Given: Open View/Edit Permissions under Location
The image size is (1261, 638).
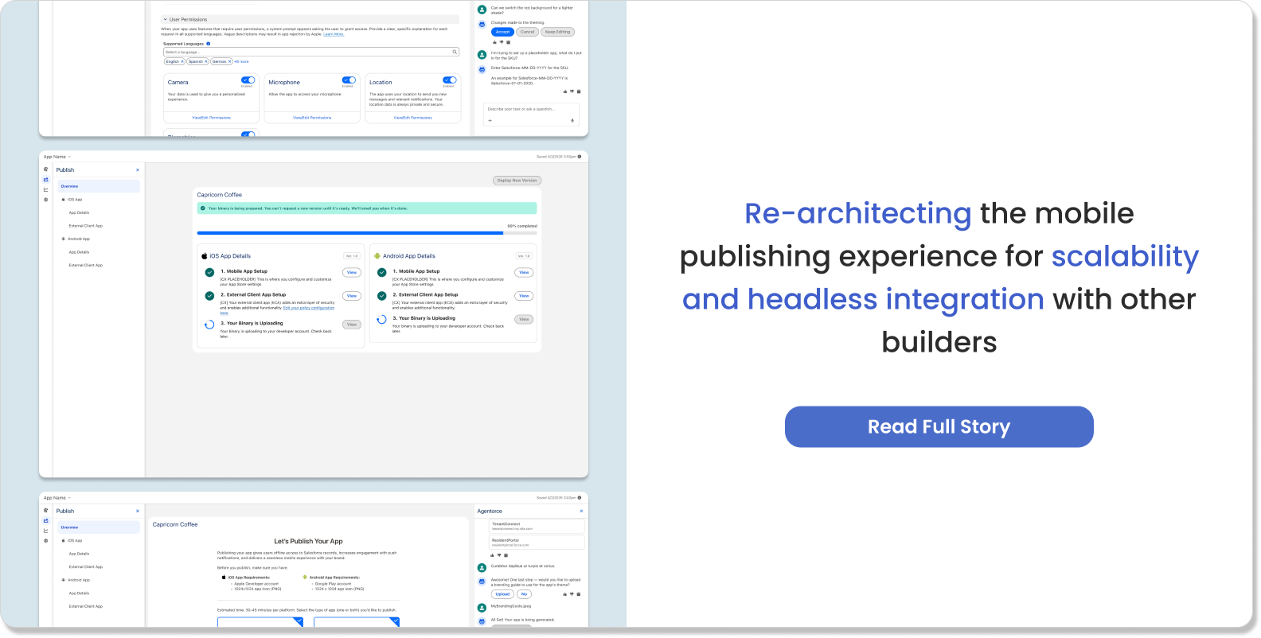Looking at the screenshot, I should [412, 118].
